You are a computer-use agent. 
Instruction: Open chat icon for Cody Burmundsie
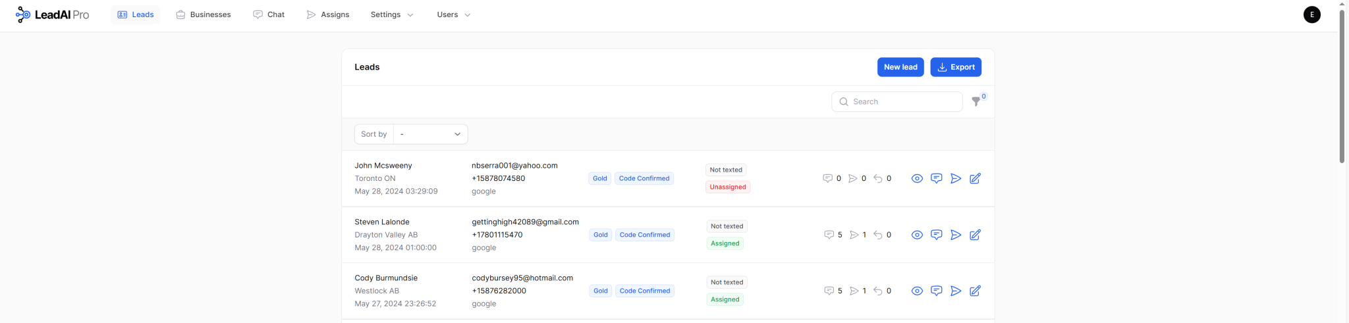point(936,291)
